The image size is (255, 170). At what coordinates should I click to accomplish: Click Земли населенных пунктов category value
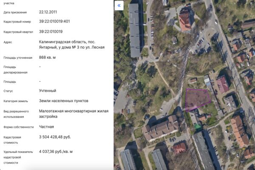tap(64, 101)
